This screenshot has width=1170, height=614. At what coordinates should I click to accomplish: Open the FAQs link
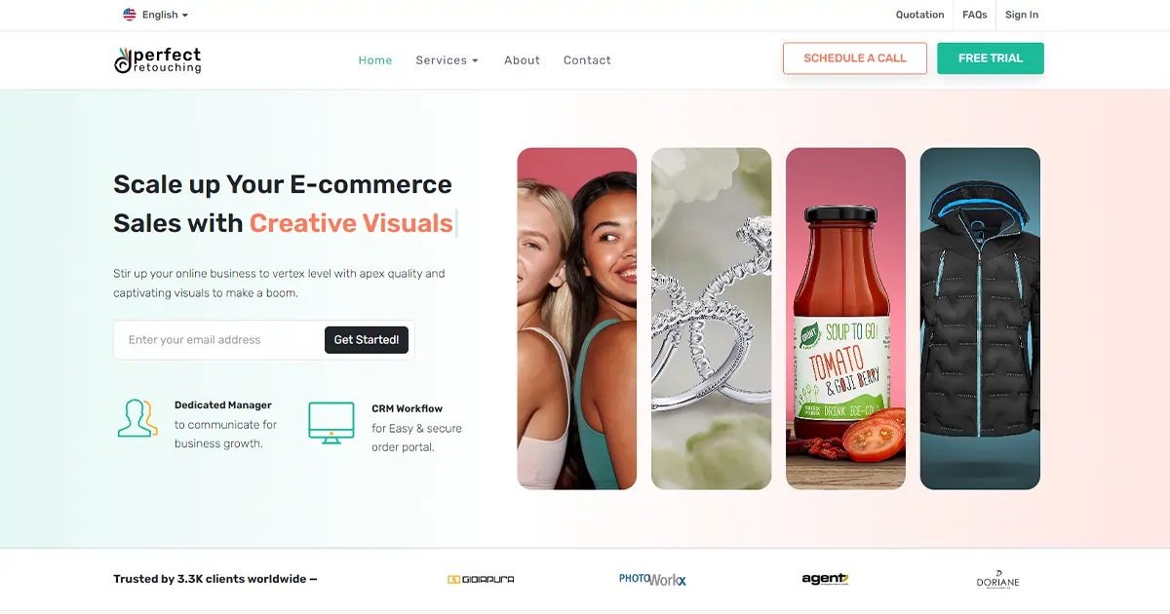click(975, 15)
